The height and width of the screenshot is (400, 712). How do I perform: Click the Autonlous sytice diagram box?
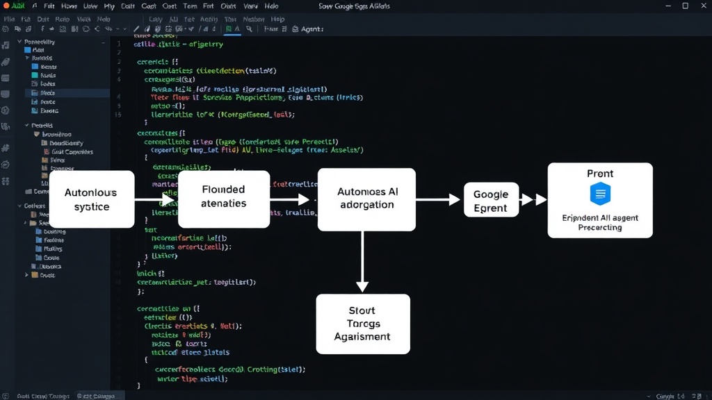[x=92, y=199]
